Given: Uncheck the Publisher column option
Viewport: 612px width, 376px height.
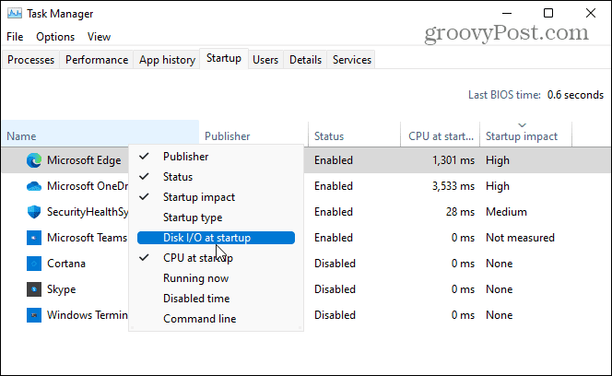Looking at the screenshot, I should pyautogui.click(x=185, y=157).
